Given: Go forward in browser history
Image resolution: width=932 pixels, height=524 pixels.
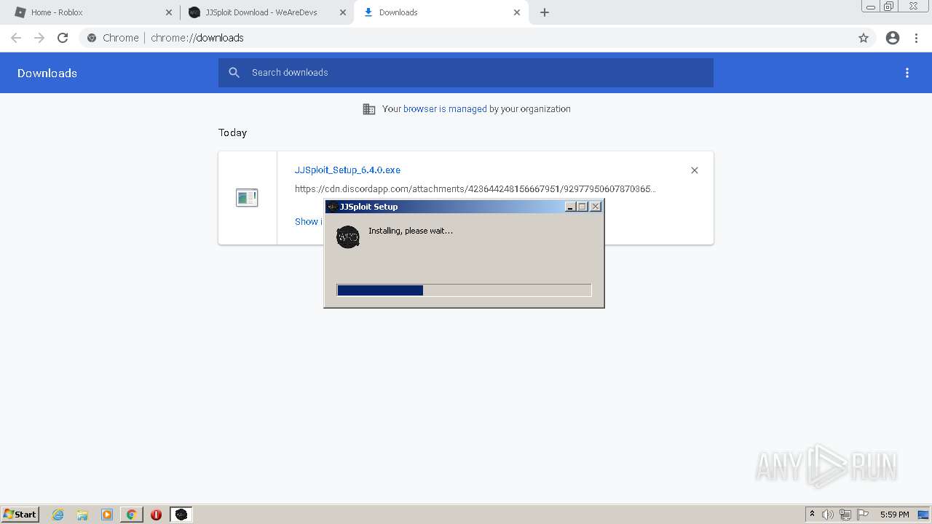Looking at the screenshot, I should (x=39, y=38).
